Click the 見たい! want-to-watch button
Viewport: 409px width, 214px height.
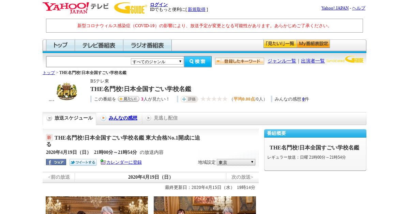tap(128, 99)
